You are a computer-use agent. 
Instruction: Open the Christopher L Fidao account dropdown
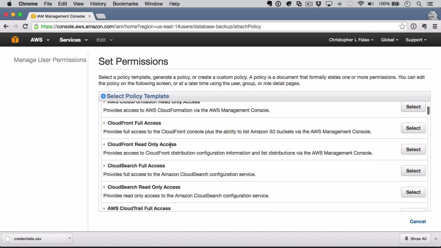(351, 40)
